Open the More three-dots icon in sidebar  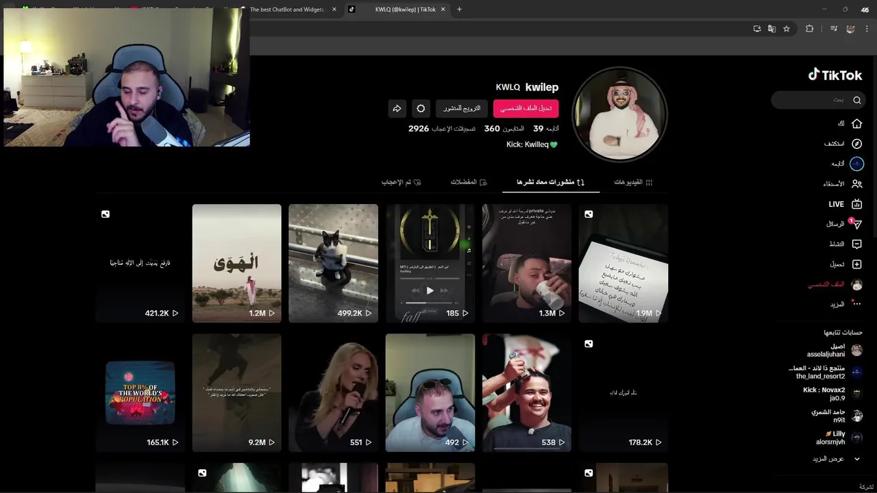pos(856,304)
